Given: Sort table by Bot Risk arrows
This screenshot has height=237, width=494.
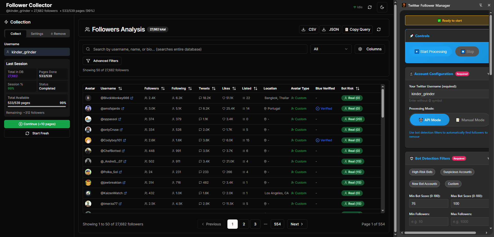Looking at the screenshot, I should tap(357, 88).
